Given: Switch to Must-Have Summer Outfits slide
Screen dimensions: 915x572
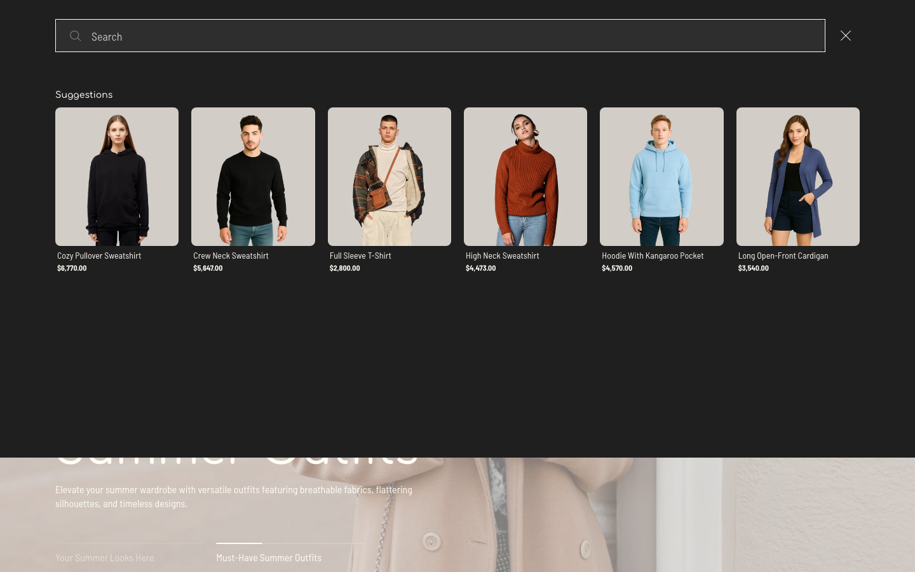Looking at the screenshot, I should coord(269,557).
